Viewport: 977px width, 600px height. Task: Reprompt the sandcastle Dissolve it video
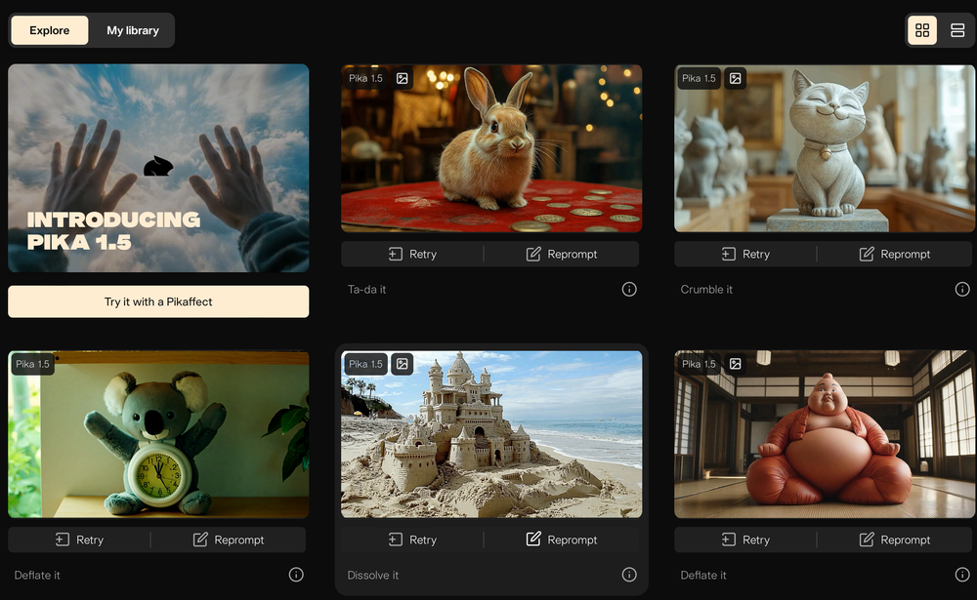[x=562, y=540]
